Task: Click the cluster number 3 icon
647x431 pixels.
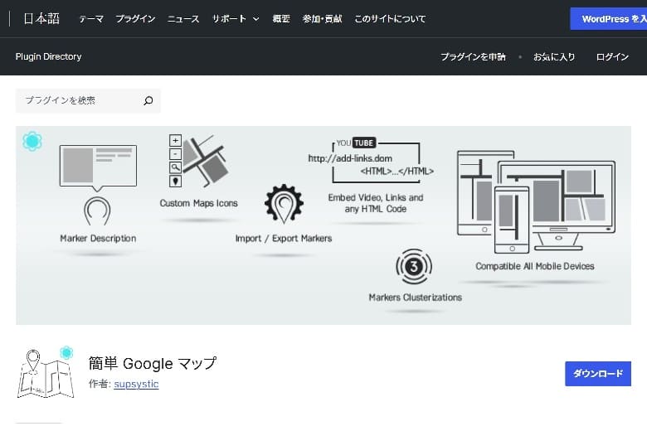Action: coord(414,266)
